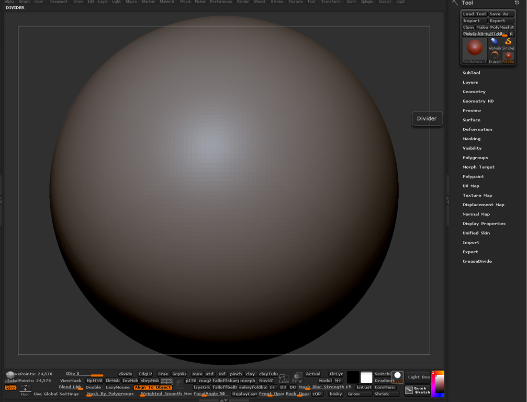Click the clayTubes brush button
The height and width of the screenshot is (402, 527).
[268, 374]
